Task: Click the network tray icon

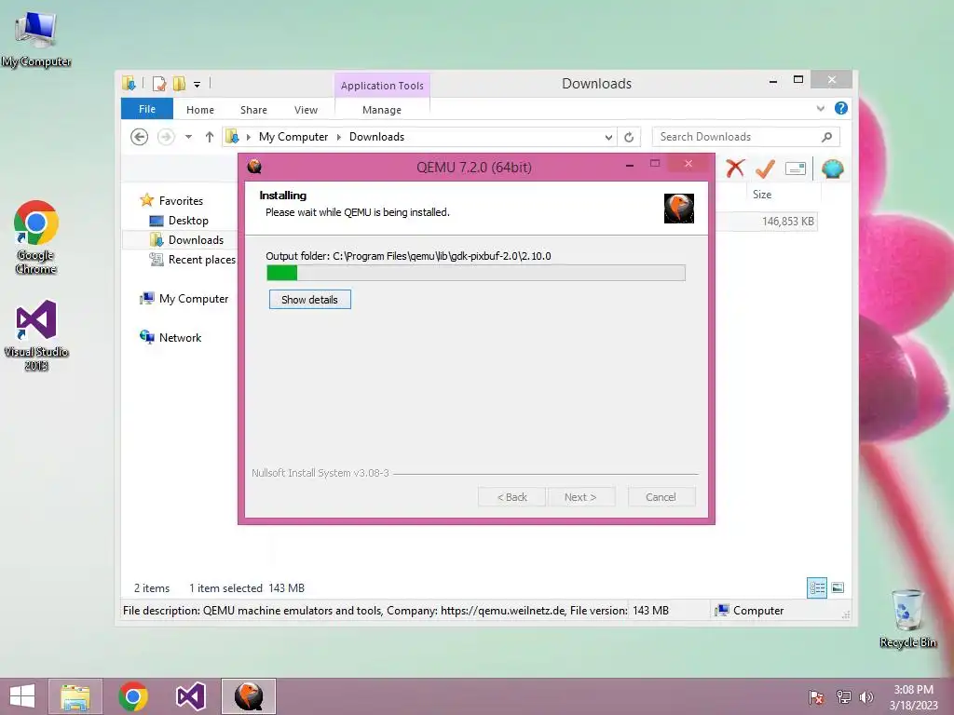Action: [843, 696]
